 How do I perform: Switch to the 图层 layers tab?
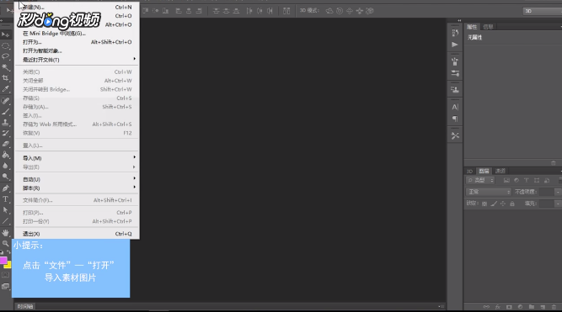[x=484, y=171]
